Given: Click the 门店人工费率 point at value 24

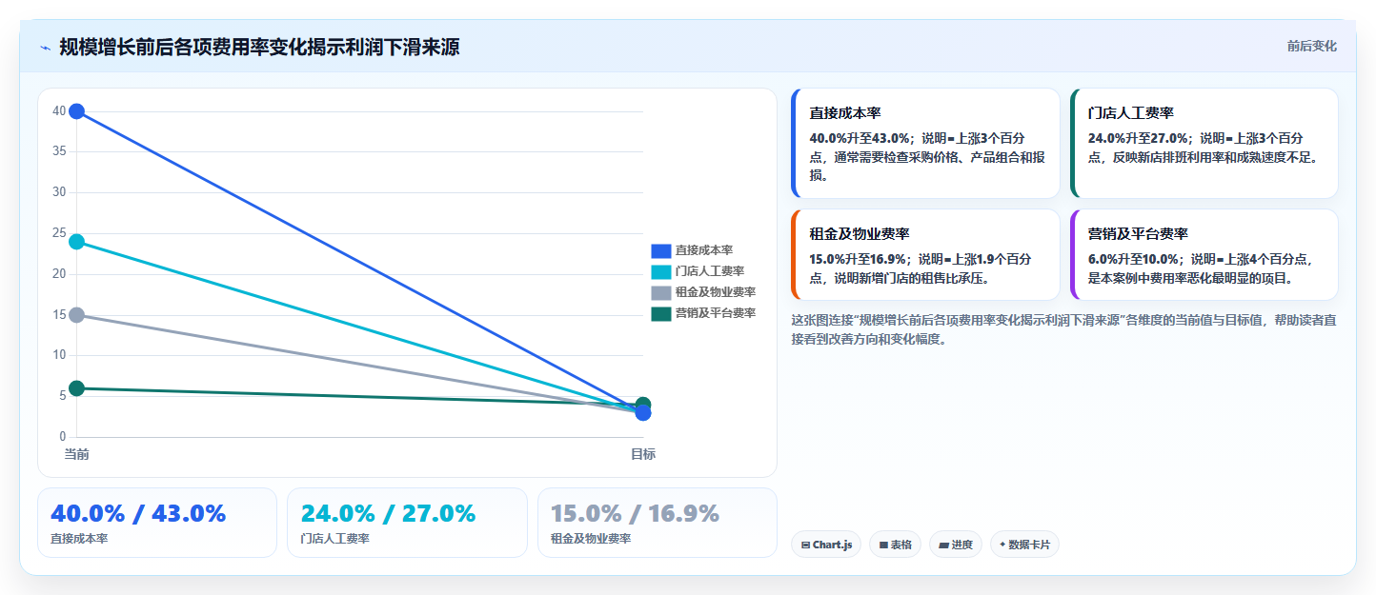Looking at the screenshot, I should click(76, 242).
